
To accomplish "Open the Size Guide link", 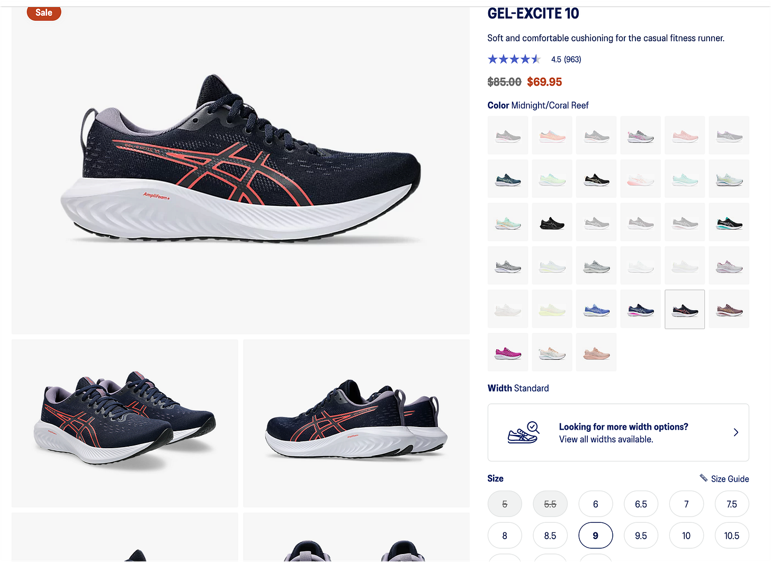I will 730,479.
